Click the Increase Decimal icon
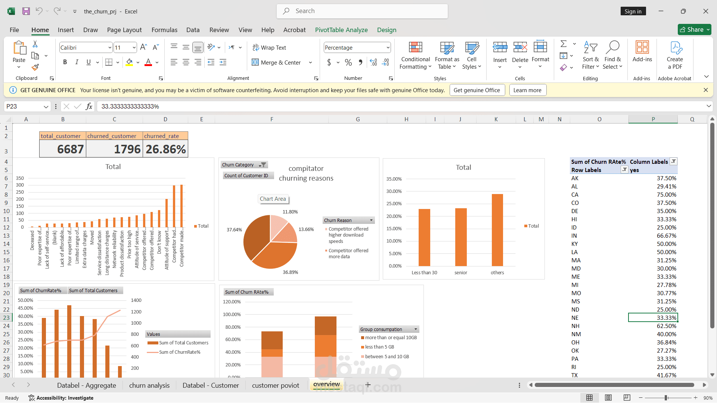The width and height of the screenshot is (717, 403). pyautogui.click(x=373, y=62)
